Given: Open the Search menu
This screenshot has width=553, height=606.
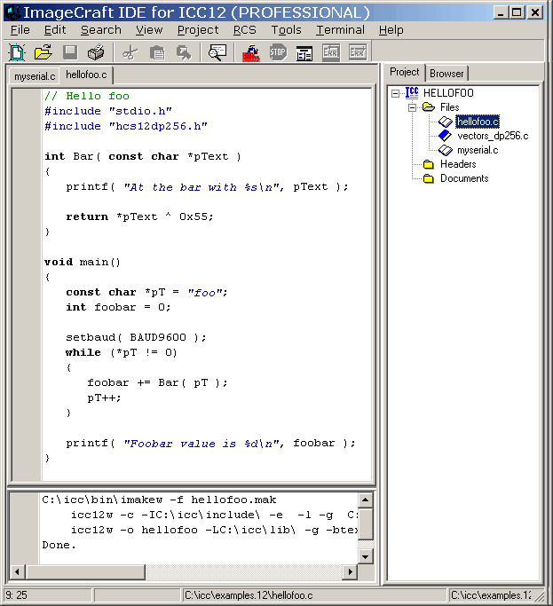Looking at the screenshot, I should tap(101, 30).
